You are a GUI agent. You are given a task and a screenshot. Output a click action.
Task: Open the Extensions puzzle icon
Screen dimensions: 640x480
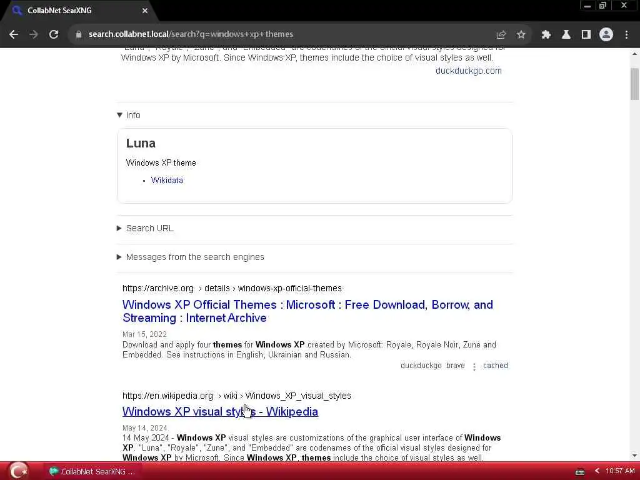[x=546, y=34]
